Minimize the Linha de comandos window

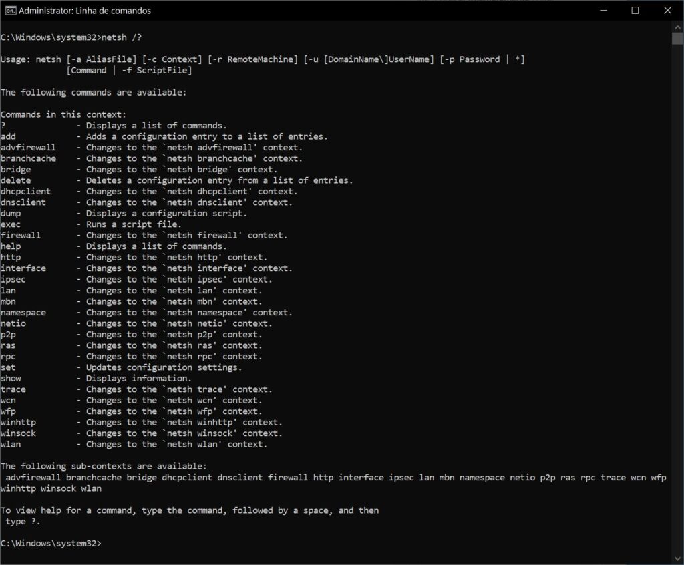[604, 11]
